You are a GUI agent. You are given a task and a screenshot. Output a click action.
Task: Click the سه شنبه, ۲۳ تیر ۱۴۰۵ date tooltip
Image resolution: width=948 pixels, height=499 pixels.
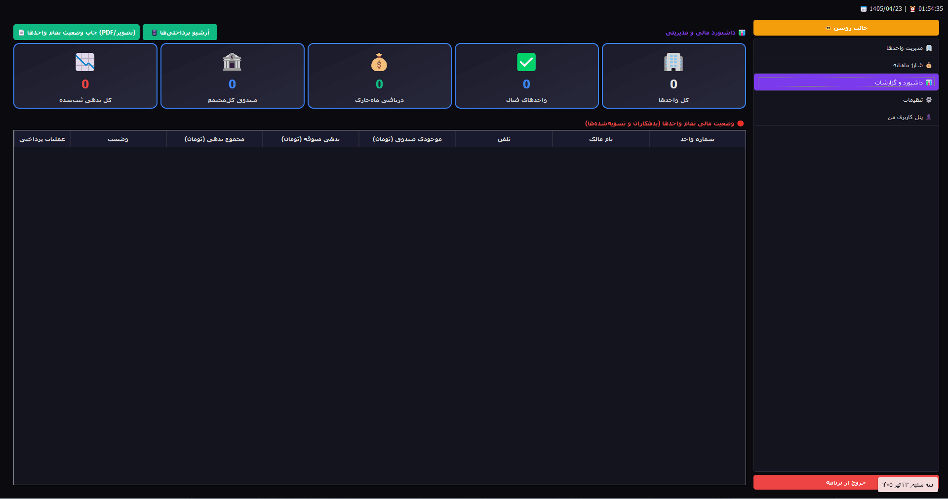pos(908,485)
